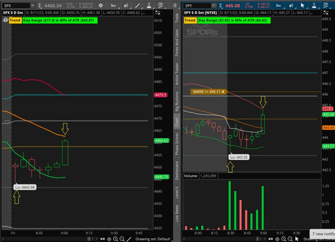The image size is (335, 242).
Task: Click SPY crosshair globe icon at bottom
Action: 277,239
